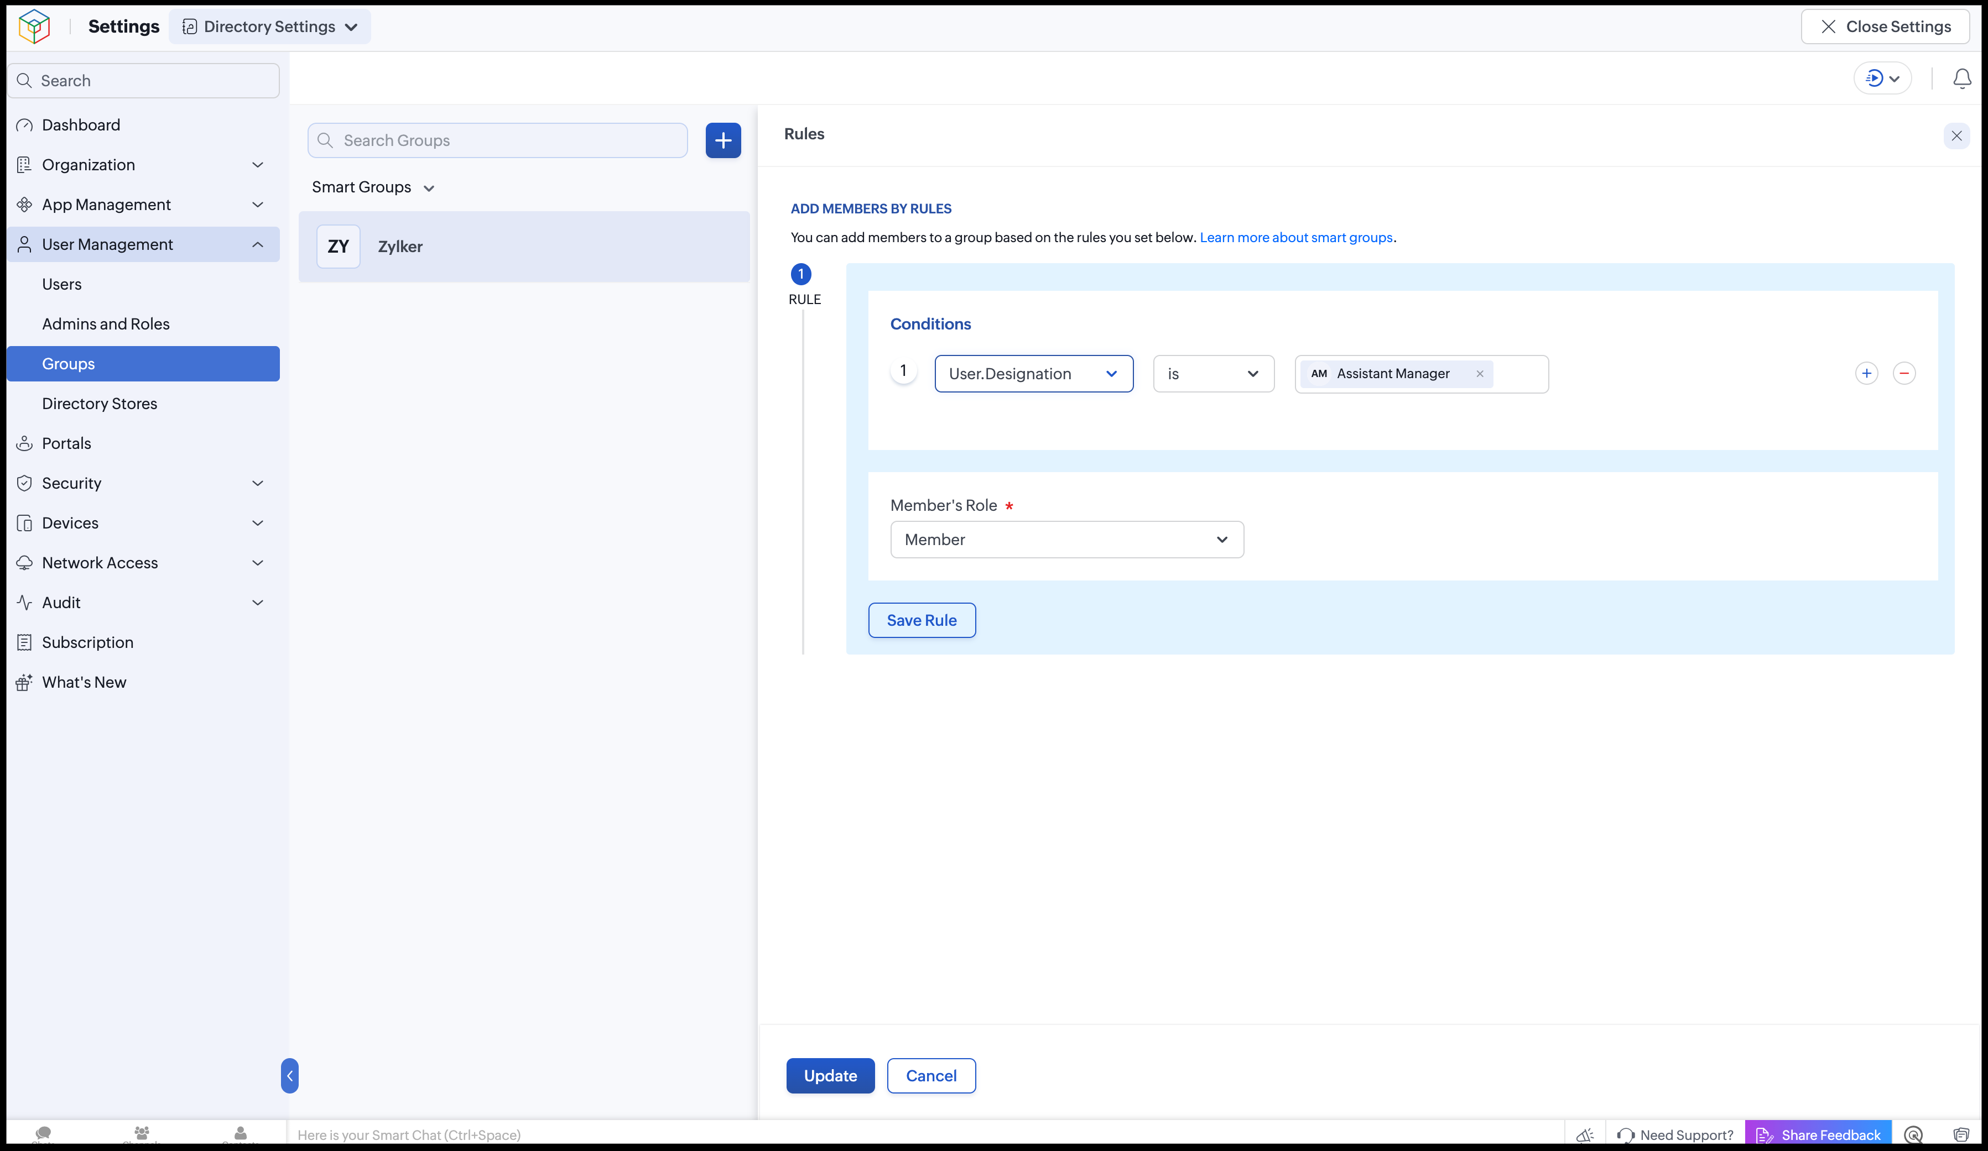This screenshot has height=1151, width=1988.
Task: Select Groups in the sidebar
Action: (143, 364)
